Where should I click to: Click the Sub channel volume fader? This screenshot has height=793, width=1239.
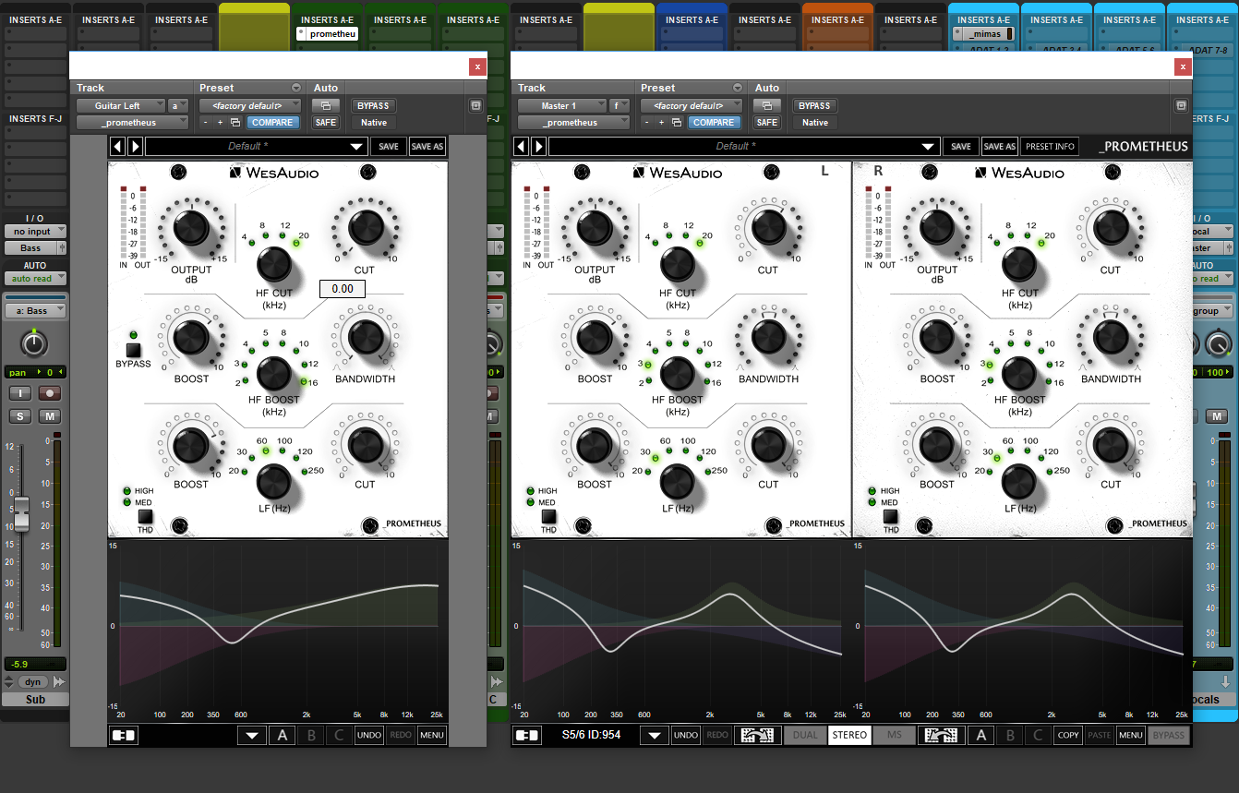(x=21, y=514)
